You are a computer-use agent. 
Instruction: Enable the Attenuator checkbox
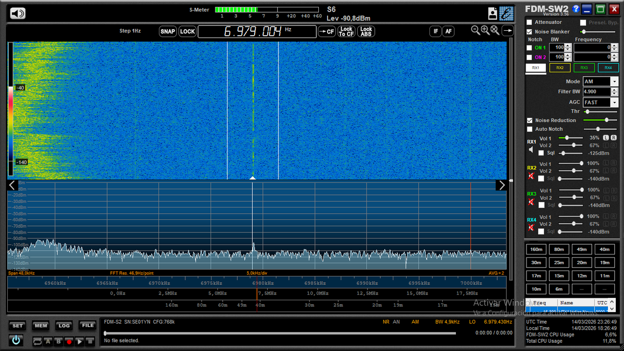pos(529,22)
